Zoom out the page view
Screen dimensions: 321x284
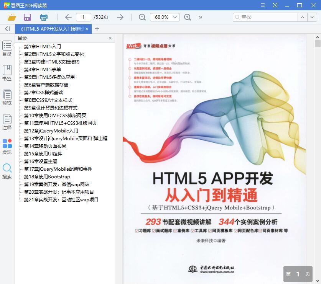coord(142,17)
